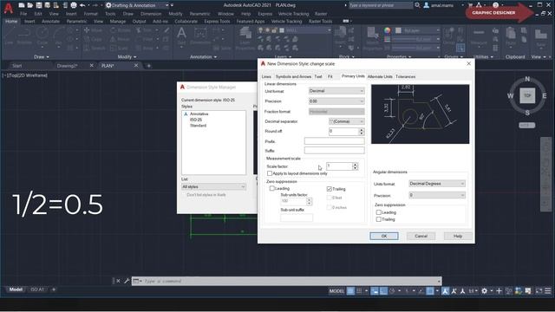
Task: Open the angular Units format dropdown
Action: [437, 184]
